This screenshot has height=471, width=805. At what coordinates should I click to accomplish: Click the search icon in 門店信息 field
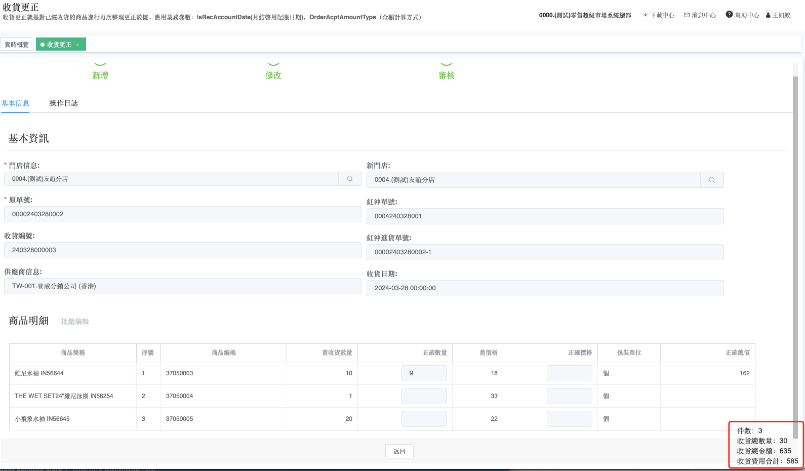click(x=350, y=179)
